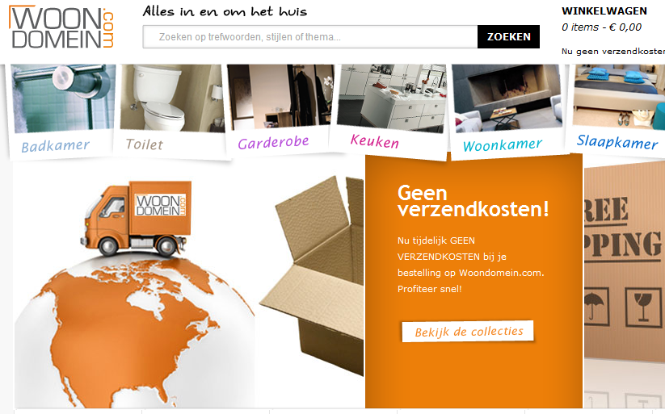Click the Nu geen verzendkosten notice
The image size is (665, 414).
612,52
